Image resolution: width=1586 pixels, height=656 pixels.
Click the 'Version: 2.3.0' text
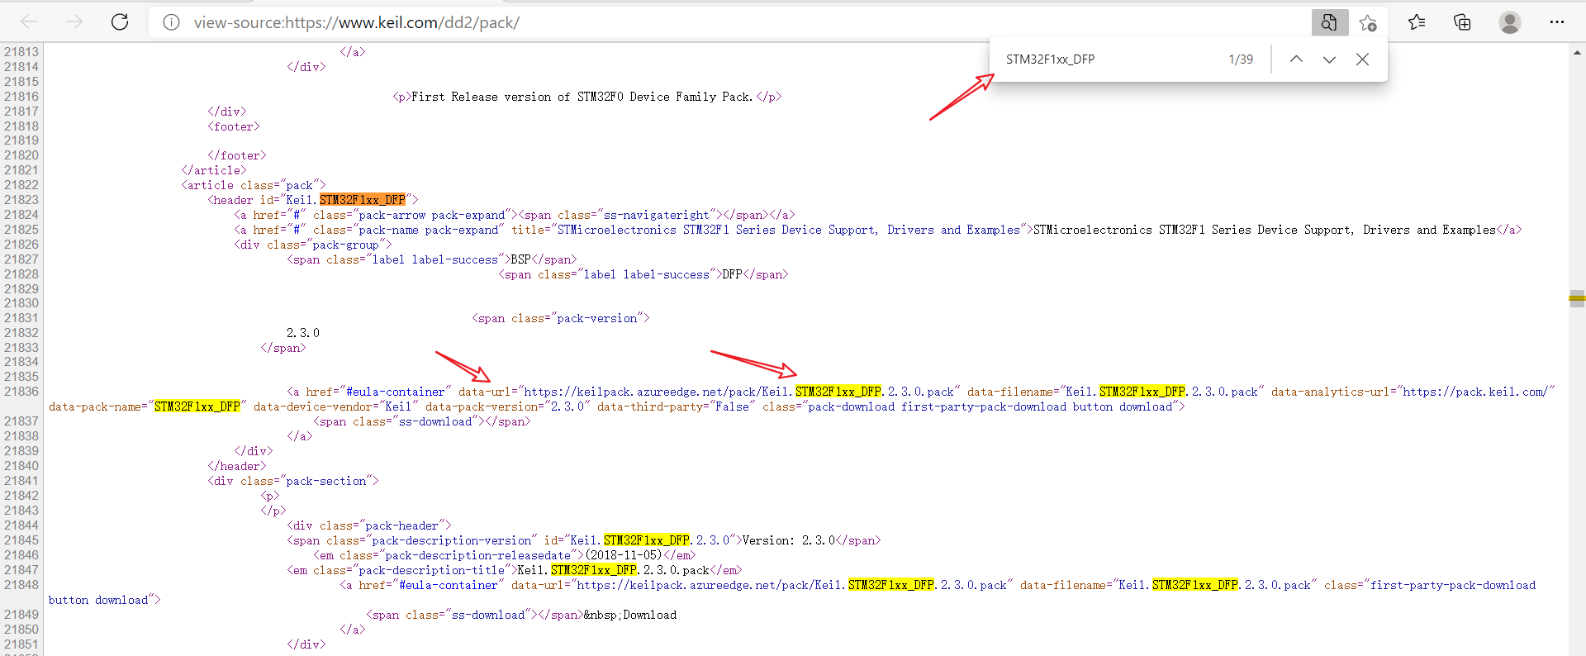click(789, 540)
